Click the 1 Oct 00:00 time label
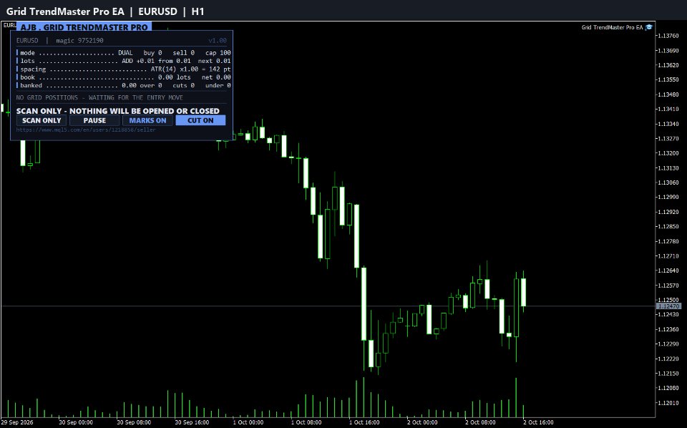The height and width of the screenshot is (428, 687). (248, 422)
